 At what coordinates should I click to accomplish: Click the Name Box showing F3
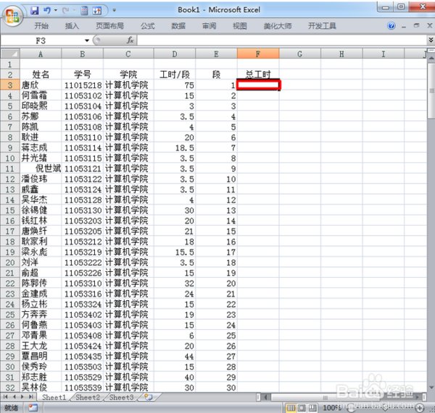(41, 41)
